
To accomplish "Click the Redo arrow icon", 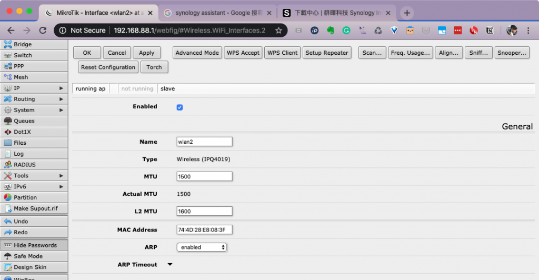I will [7, 232].
